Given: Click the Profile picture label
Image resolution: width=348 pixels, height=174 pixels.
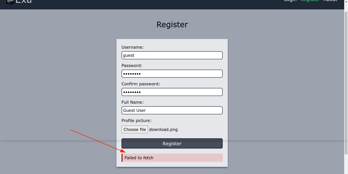Looking at the screenshot, I should [x=136, y=121].
